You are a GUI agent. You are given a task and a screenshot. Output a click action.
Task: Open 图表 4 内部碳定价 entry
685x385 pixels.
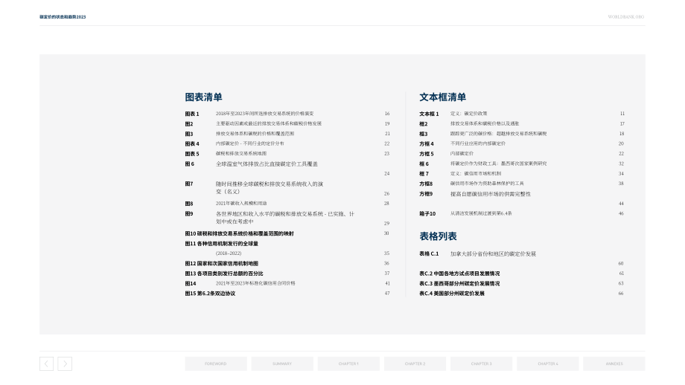click(x=287, y=143)
